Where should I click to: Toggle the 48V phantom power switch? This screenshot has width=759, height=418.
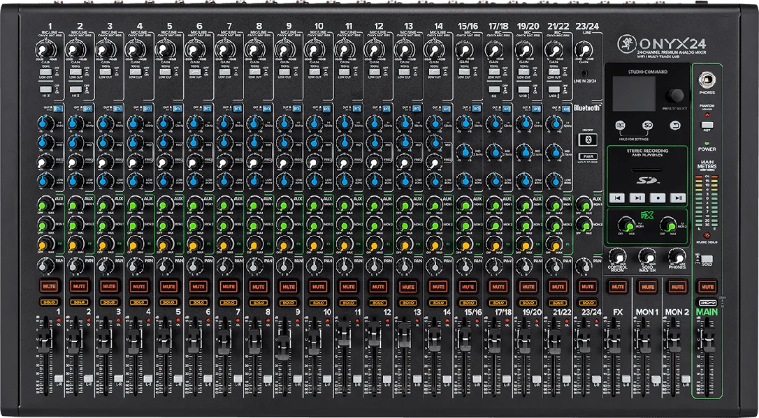tap(707, 125)
